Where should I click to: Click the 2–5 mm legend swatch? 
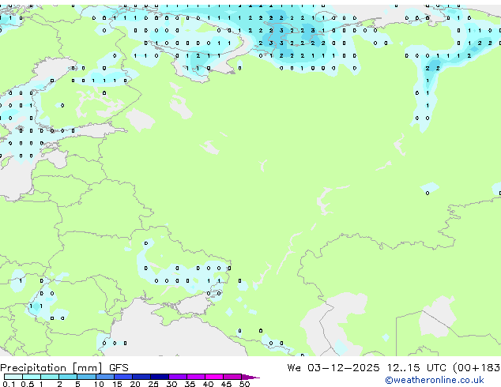(x=68, y=377)
